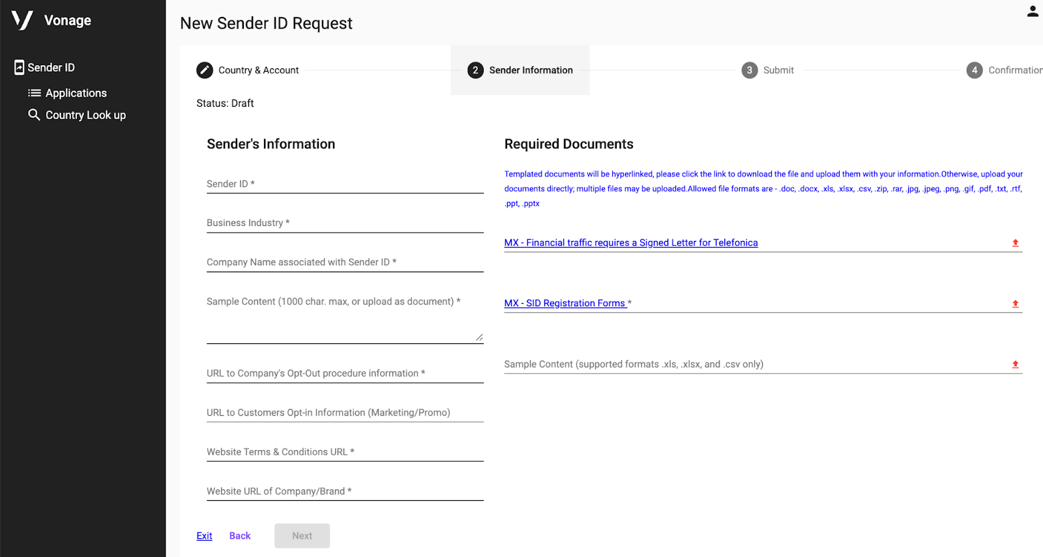Screen dimensions: 1043x557
Task: Click the Vonage logo icon
Action: click(22, 20)
